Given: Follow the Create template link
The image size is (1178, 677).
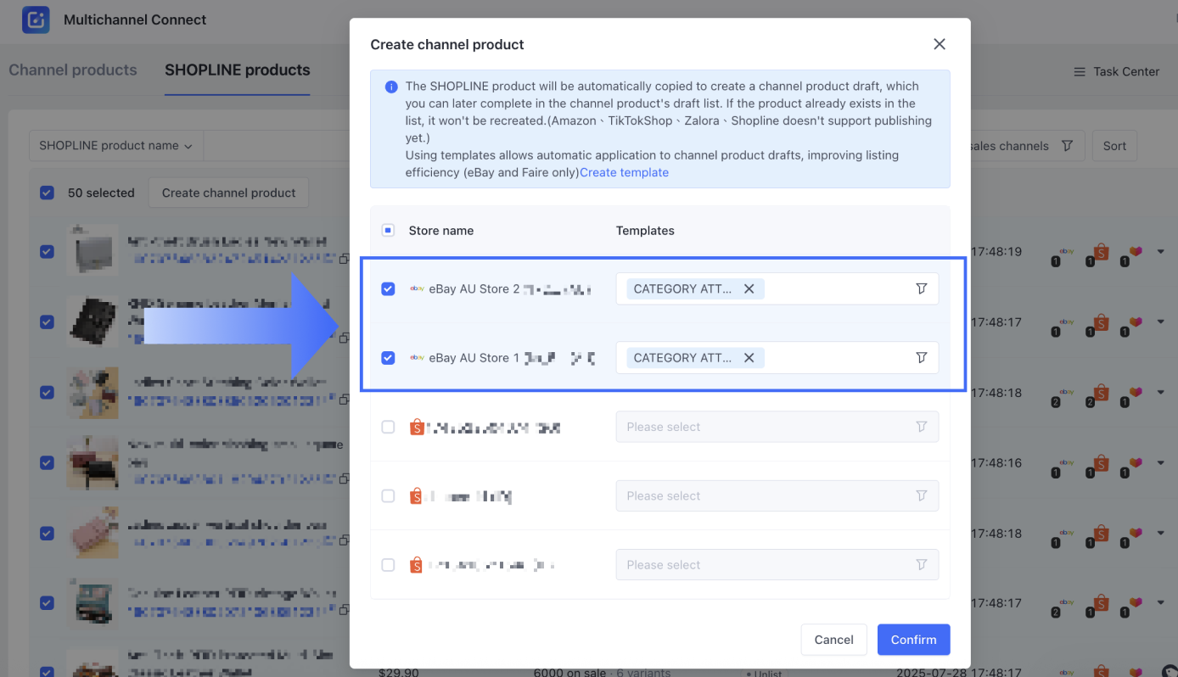Looking at the screenshot, I should (x=624, y=172).
